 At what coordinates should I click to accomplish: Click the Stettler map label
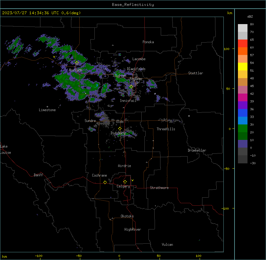[x=196, y=73]
